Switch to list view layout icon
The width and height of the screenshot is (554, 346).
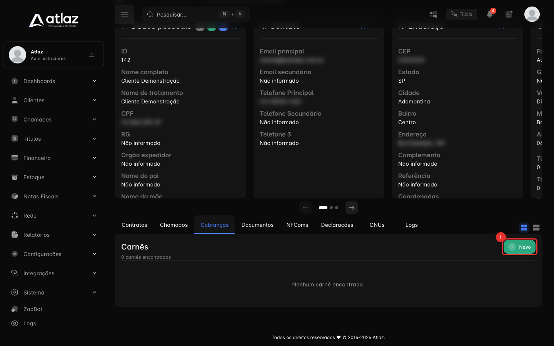pos(536,228)
